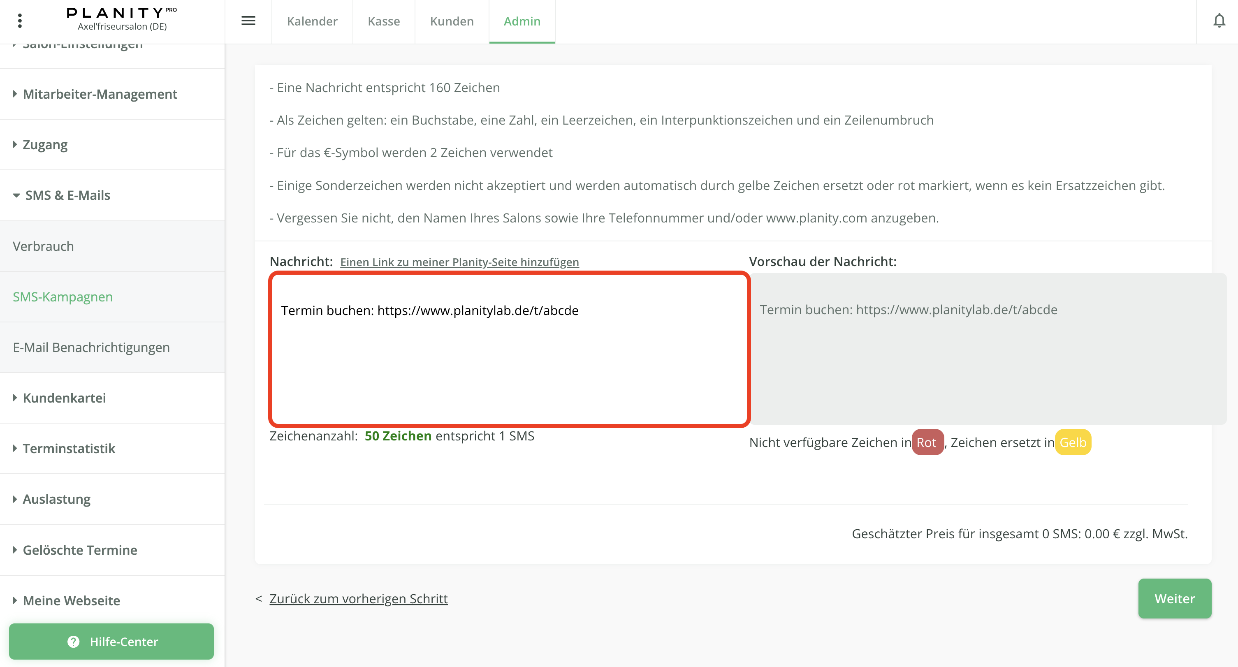Go back via Zurück zum vorherigen Schritt
The image size is (1238, 667).
[358, 599]
